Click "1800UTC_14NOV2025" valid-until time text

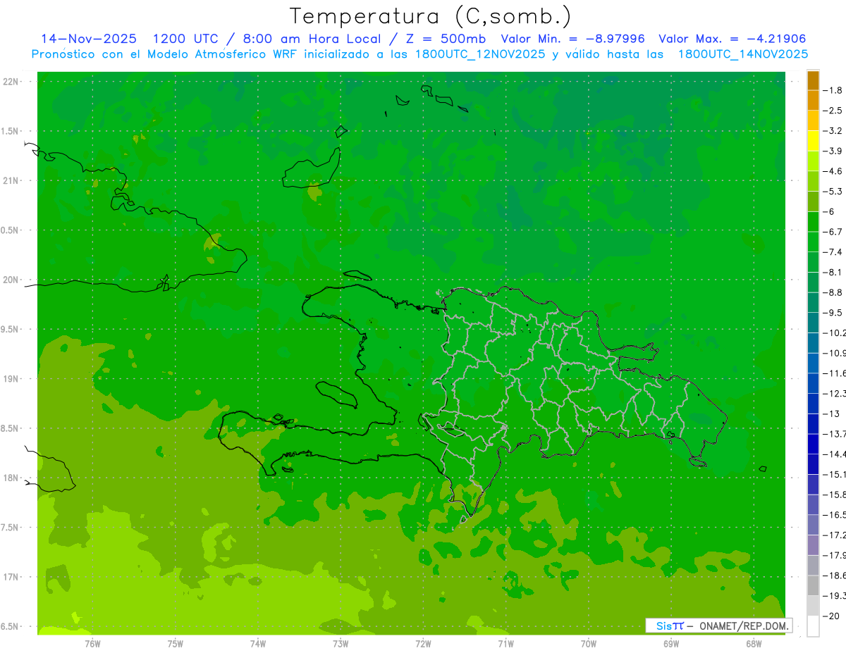[x=743, y=54]
